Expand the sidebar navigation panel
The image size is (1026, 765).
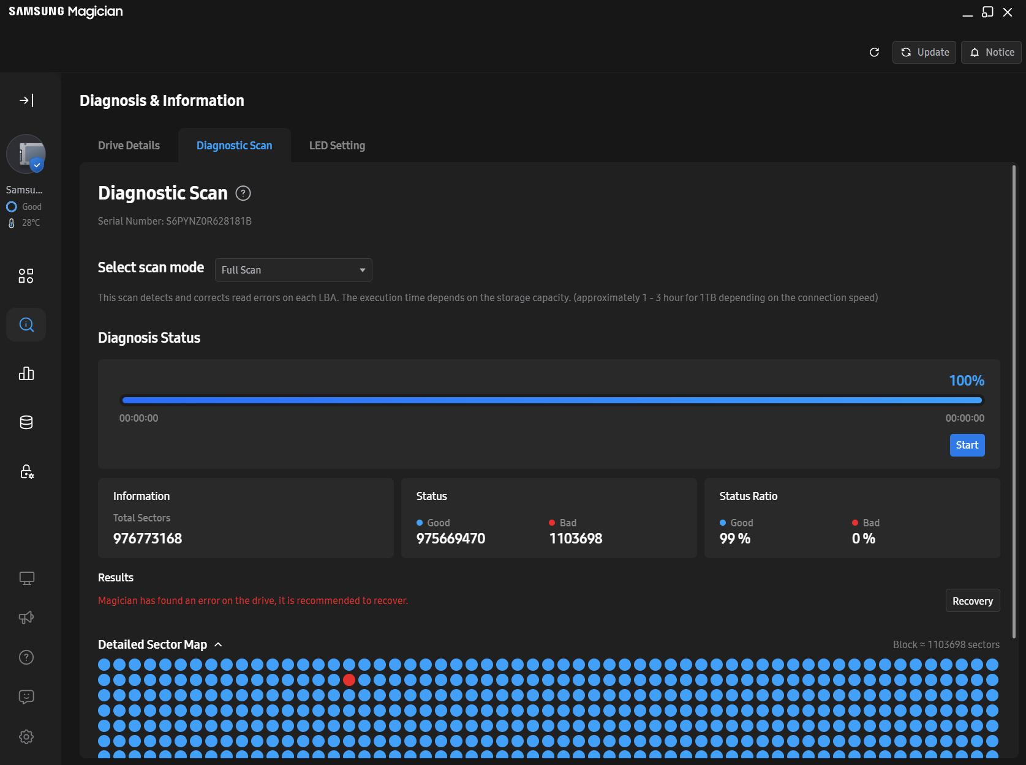[26, 100]
